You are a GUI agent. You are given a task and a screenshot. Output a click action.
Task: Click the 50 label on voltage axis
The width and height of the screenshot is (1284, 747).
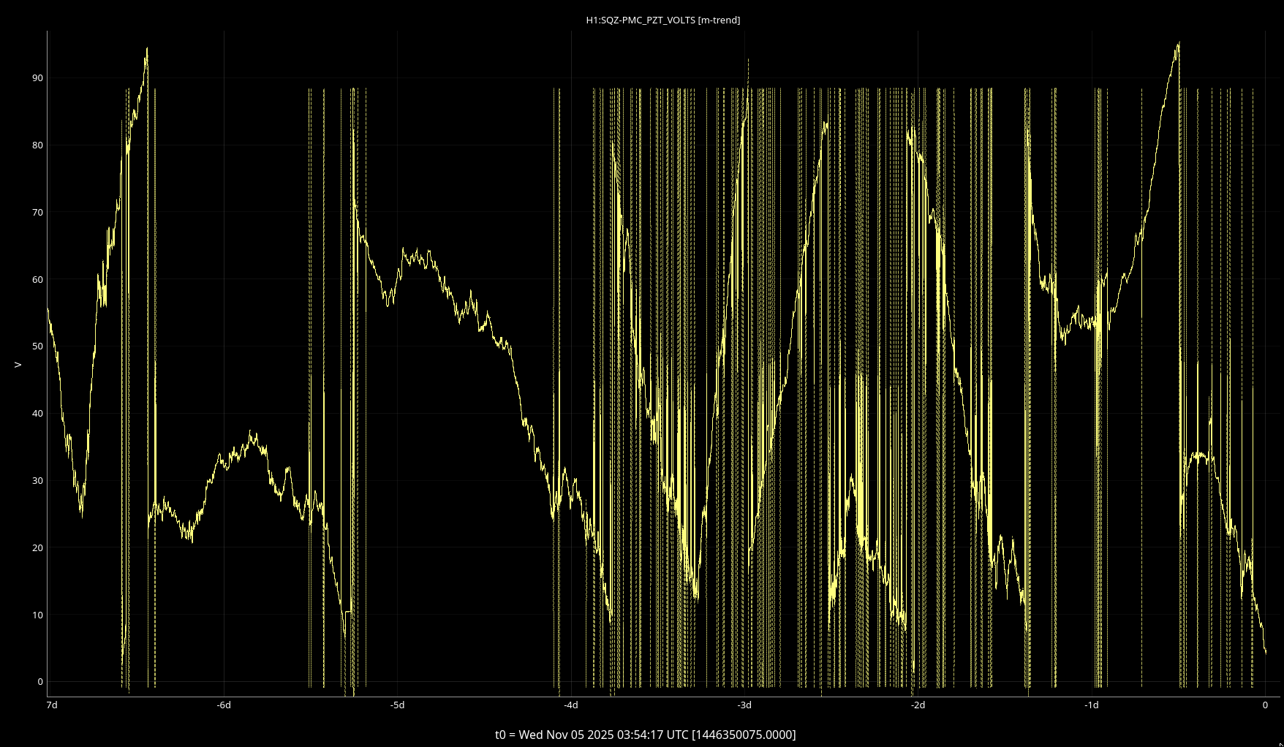click(37, 346)
